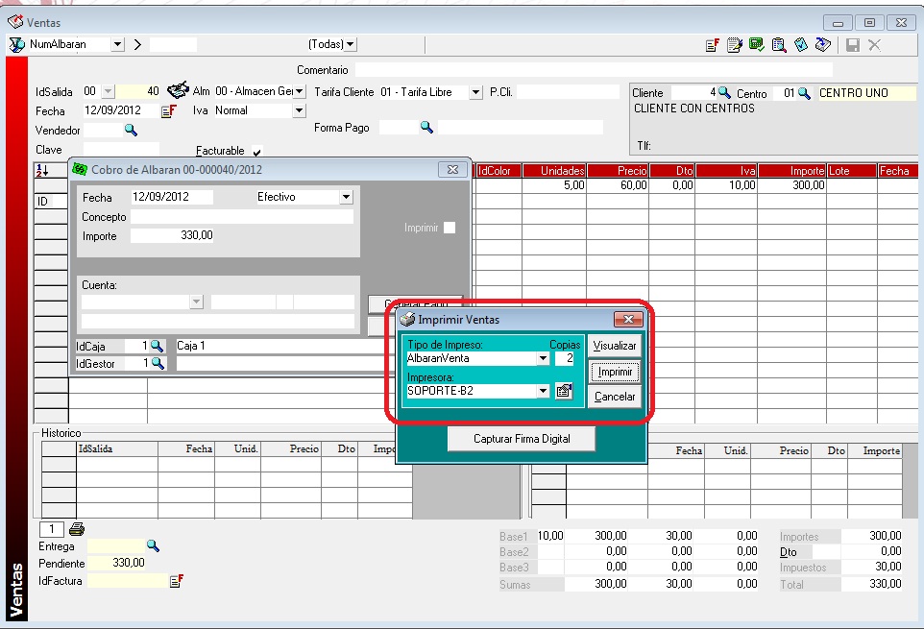
Task: Open the Entrega search magnifier
Action: (x=153, y=546)
